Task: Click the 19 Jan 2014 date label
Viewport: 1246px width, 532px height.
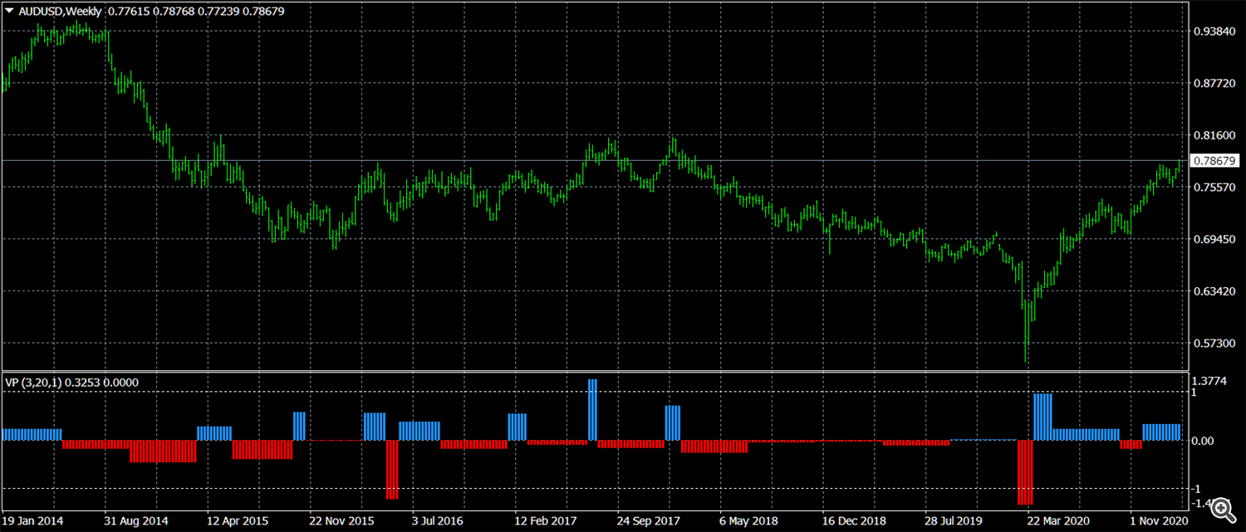Action: tap(32, 521)
